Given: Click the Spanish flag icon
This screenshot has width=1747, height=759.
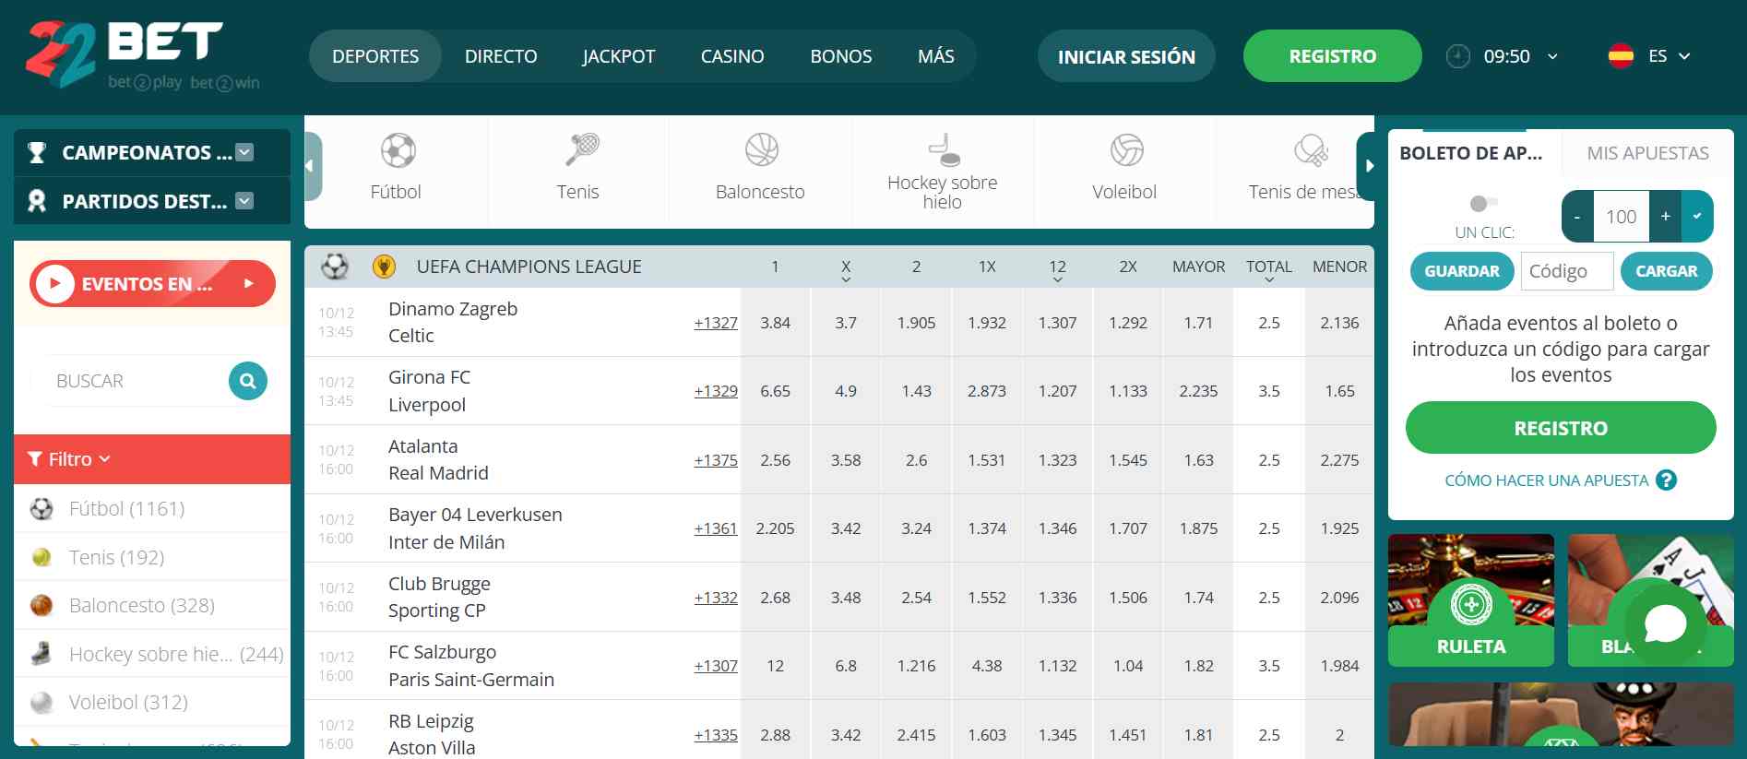Looking at the screenshot, I should (x=1621, y=56).
